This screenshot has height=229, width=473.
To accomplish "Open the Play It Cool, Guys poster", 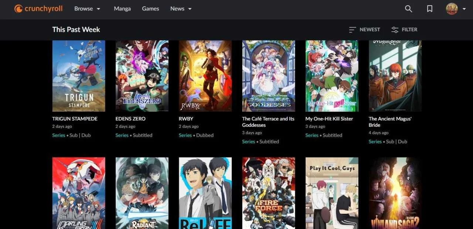I will tap(332, 193).
